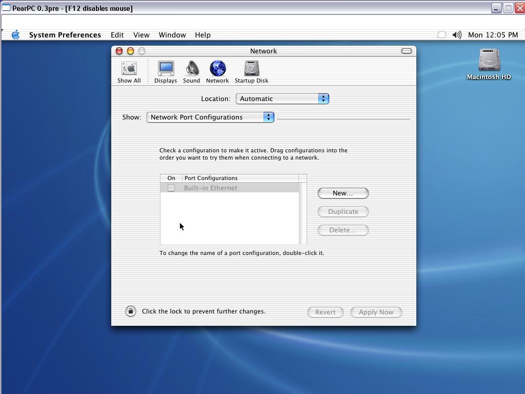Open the Help menu
This screenshot has height=394, width=525.
(203, 35)
